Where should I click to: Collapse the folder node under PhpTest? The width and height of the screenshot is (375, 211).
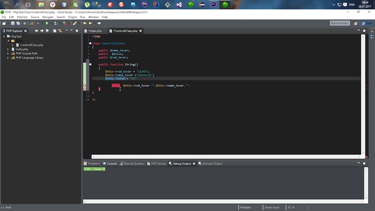8,41
